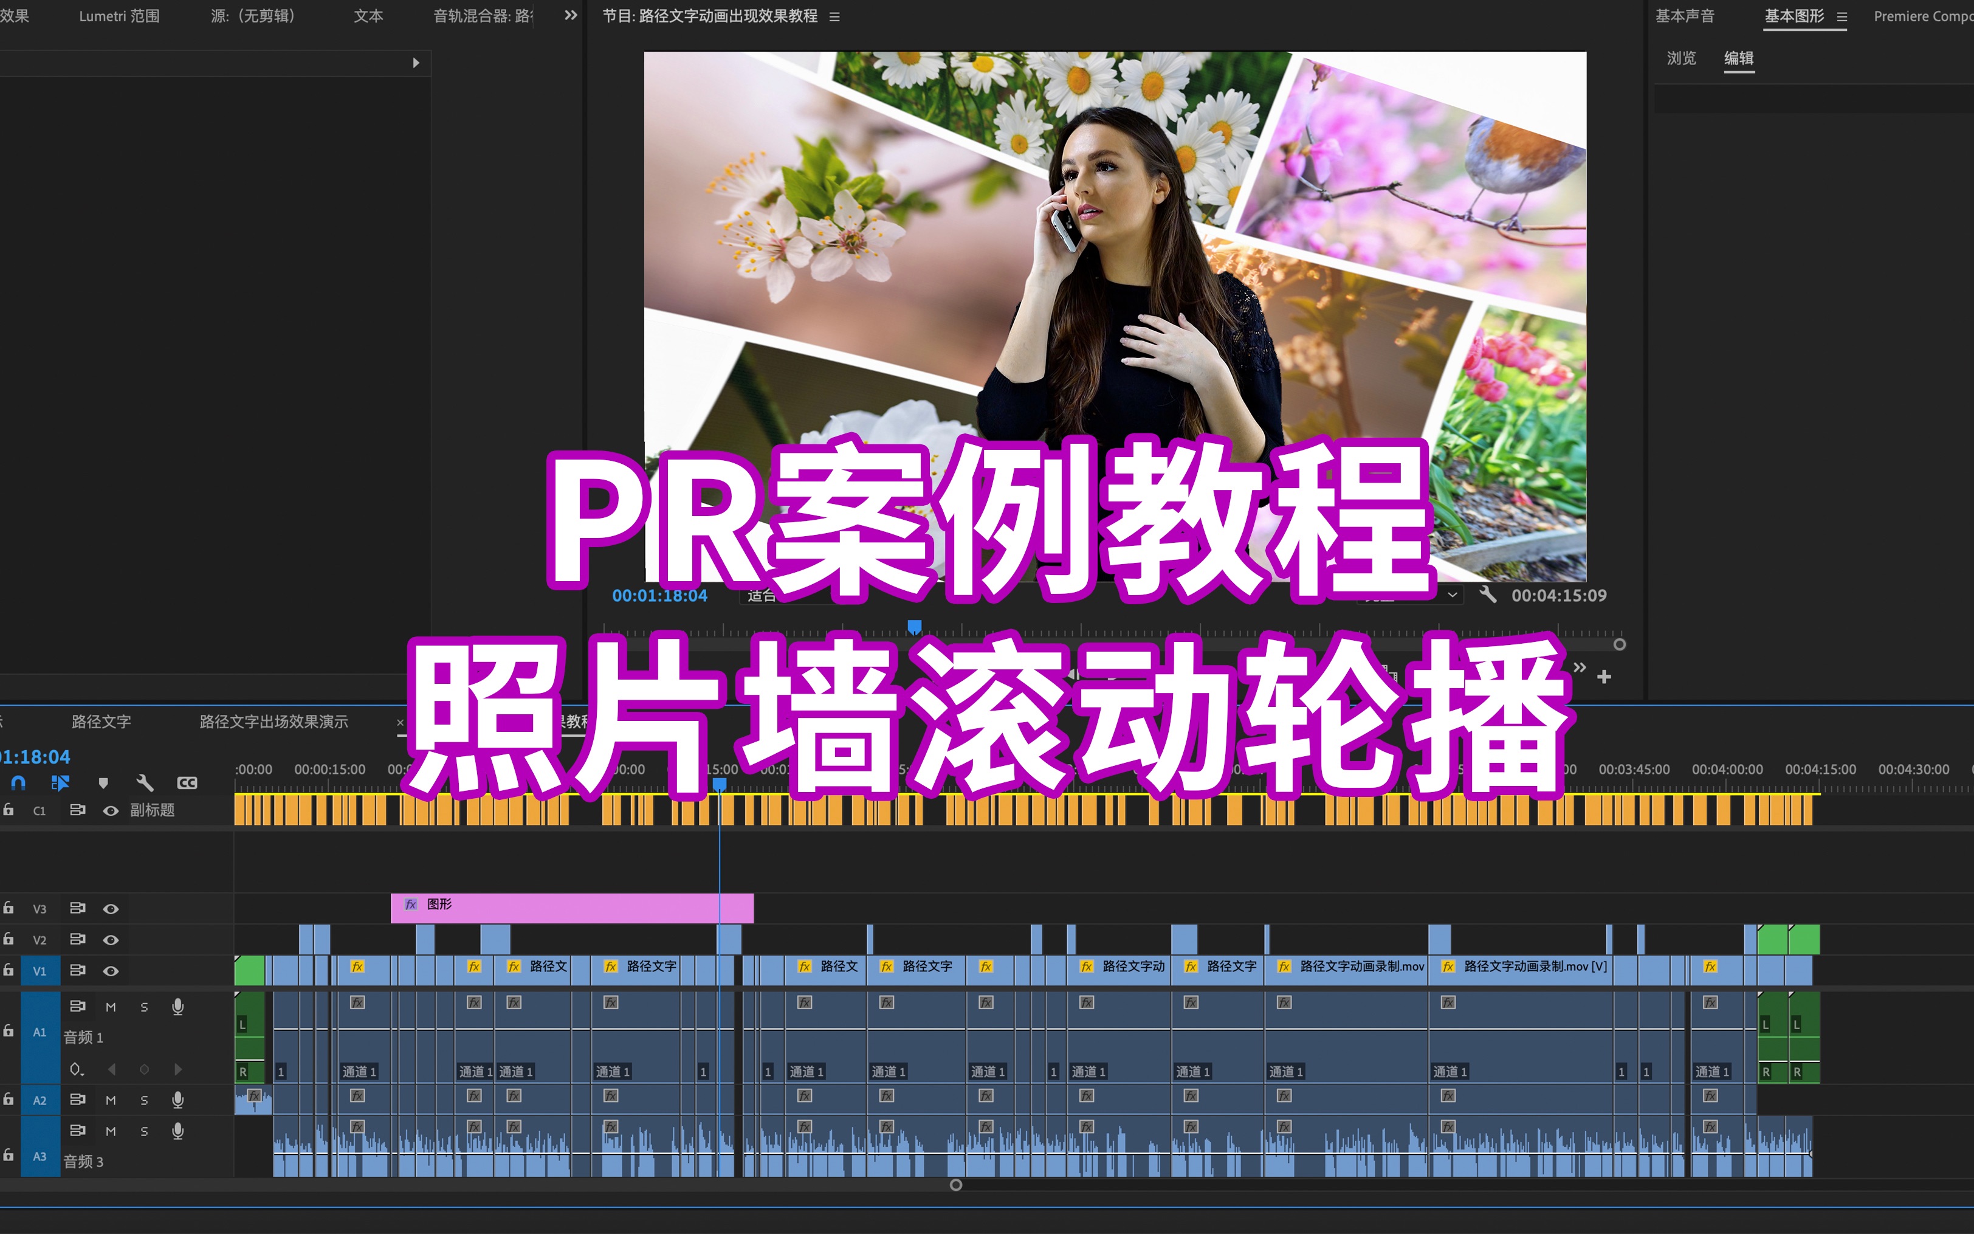Screen dimensions: 1974x1234
Task: Mute the A2 audio track
Action: [x=111, y=1099]
